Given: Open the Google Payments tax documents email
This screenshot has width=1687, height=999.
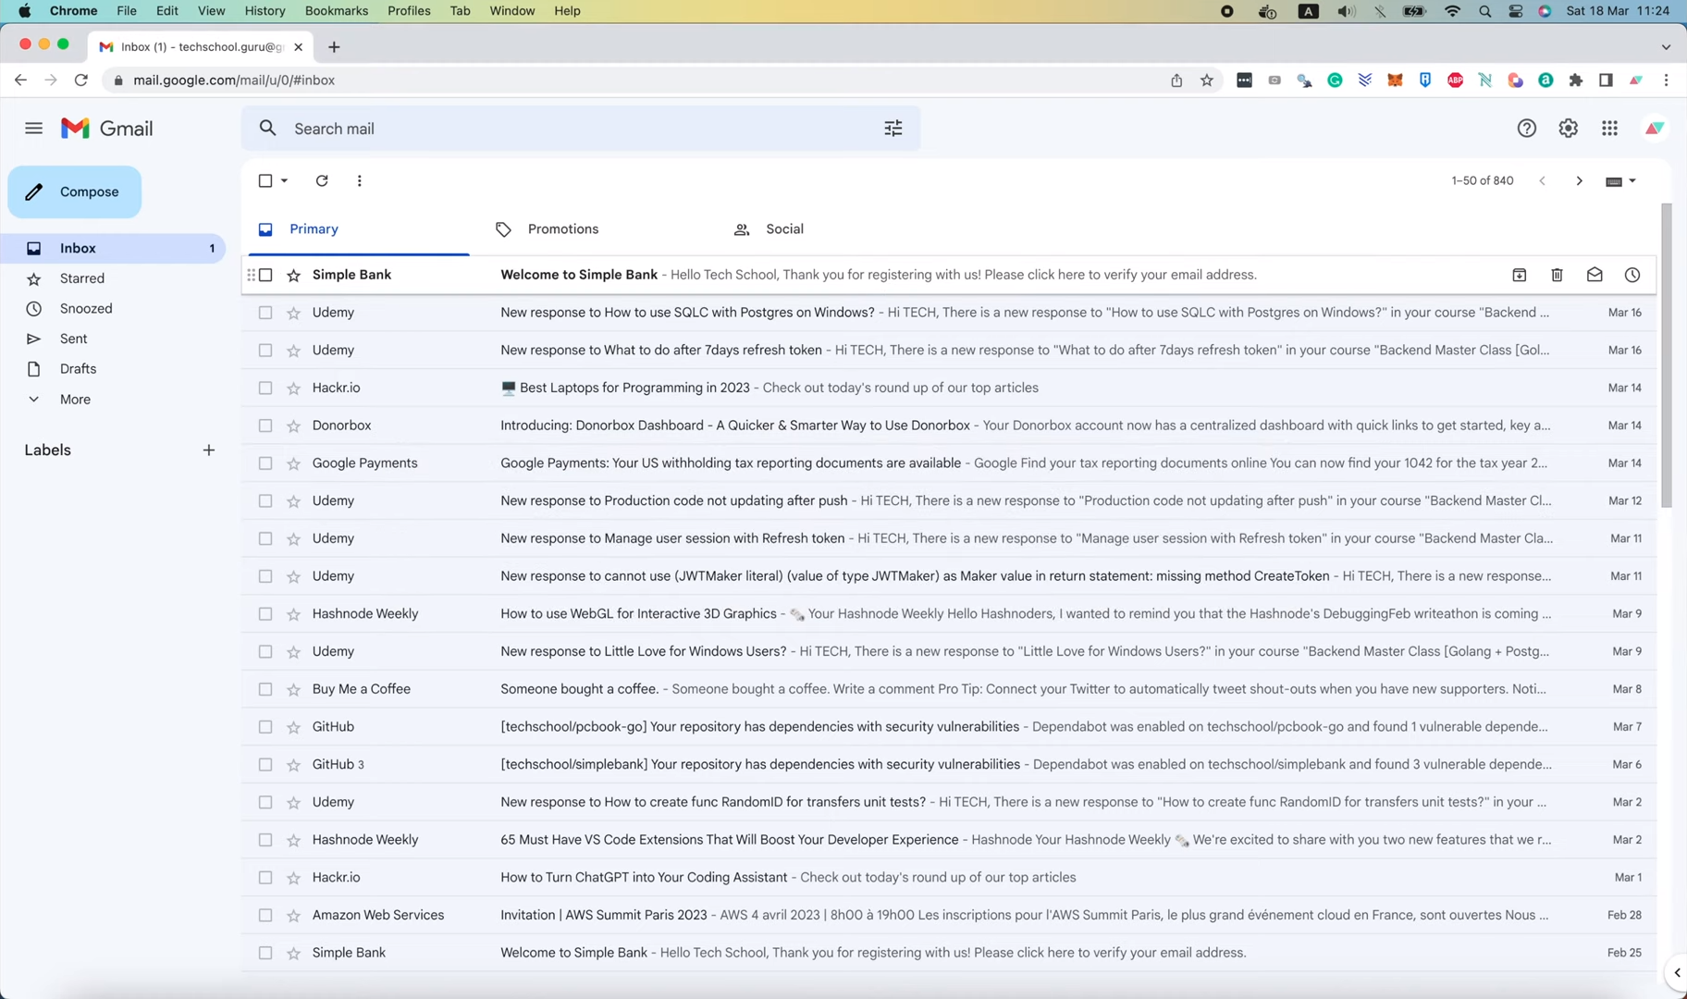Looking at the screenshot, I should coord(949,463).
